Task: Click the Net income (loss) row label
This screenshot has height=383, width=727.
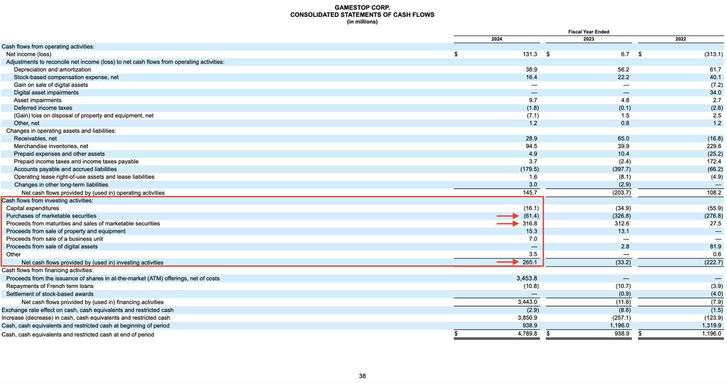Action: pos(28,54)
